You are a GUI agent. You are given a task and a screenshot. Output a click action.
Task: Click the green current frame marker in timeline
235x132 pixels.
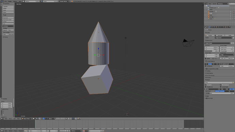point(35,124)
